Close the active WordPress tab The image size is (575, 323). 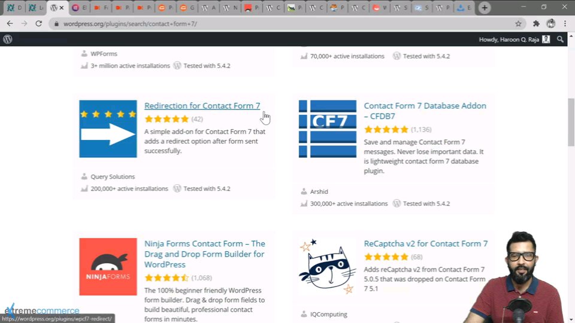click(62, 8)
